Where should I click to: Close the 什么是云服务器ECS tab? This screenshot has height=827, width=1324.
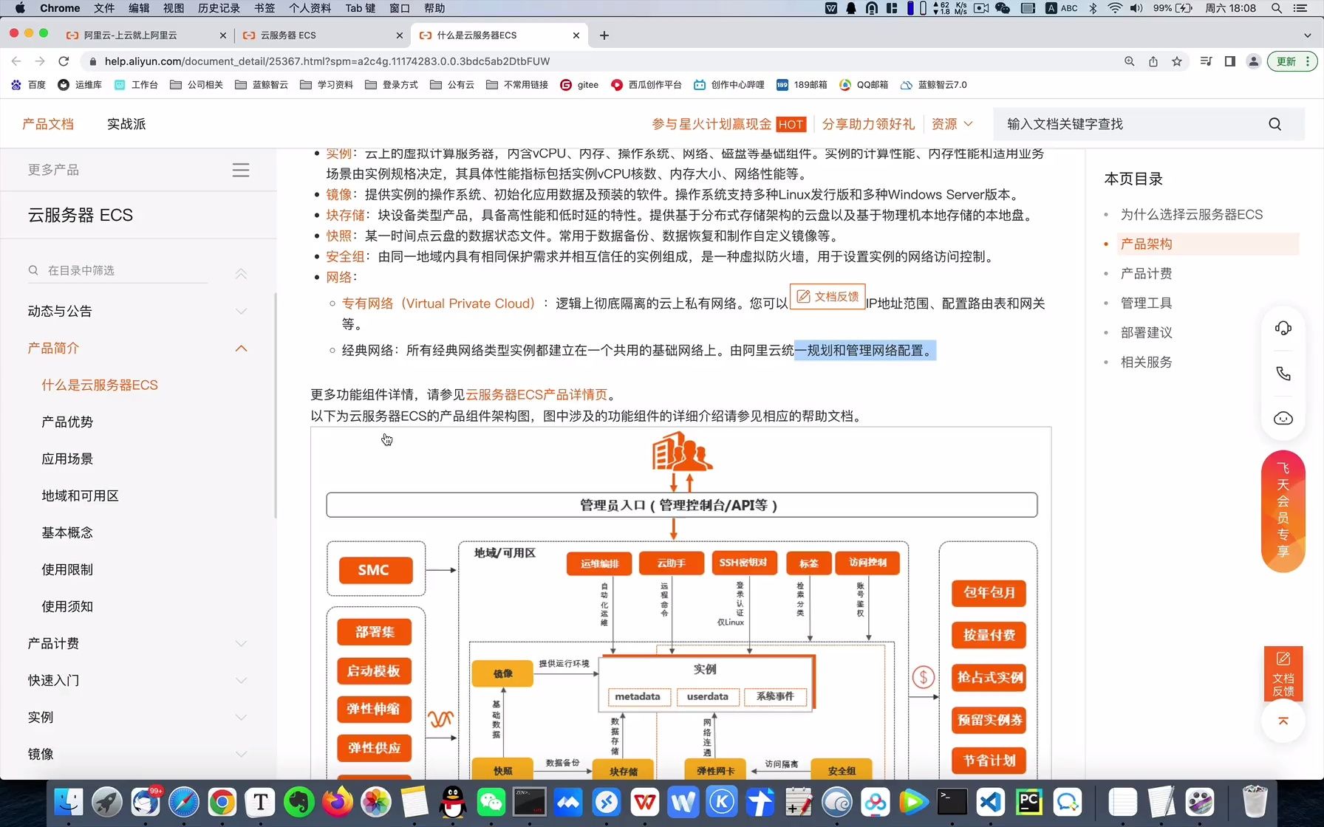(x=576, y=35)
